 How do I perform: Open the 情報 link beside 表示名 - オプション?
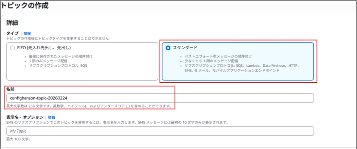pyautogui.click(x=52, y=117)
